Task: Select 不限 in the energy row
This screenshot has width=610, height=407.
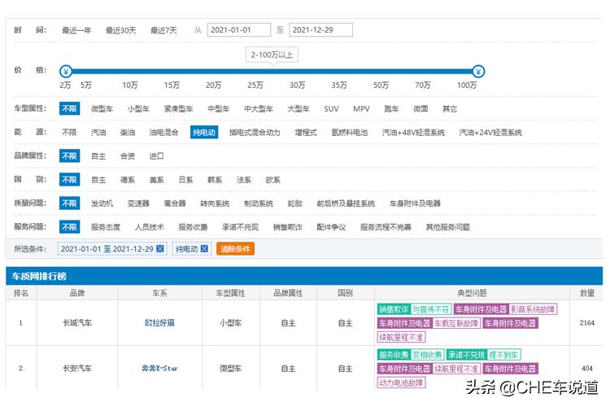Action: [69, 133]
